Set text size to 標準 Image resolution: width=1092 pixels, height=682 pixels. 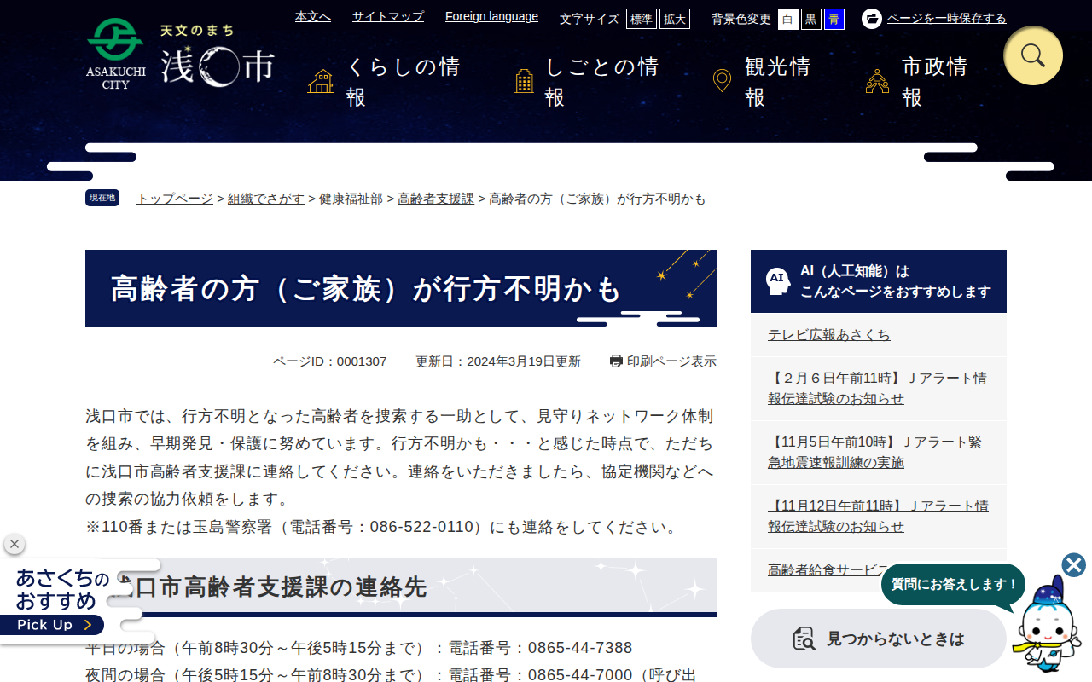(642, 19)
